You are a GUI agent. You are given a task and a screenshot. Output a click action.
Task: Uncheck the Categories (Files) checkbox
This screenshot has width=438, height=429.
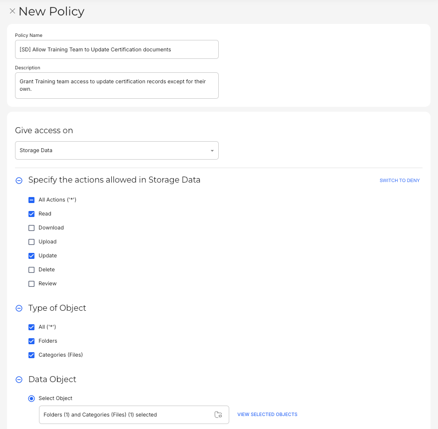31,355
